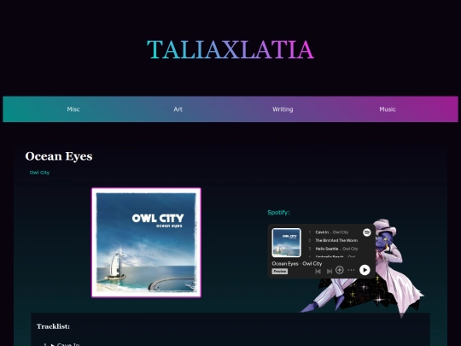461x346 pixels.
Task: Skip to previous track in Spotify player
Action: click(x=318, y=272)
